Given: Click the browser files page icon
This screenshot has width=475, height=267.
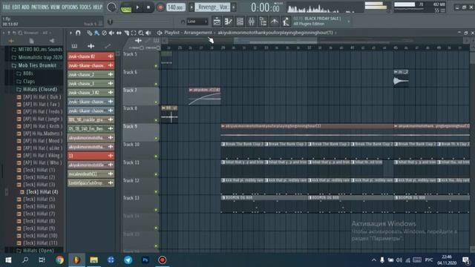Looking at the screenshot, I should (31, 41).
